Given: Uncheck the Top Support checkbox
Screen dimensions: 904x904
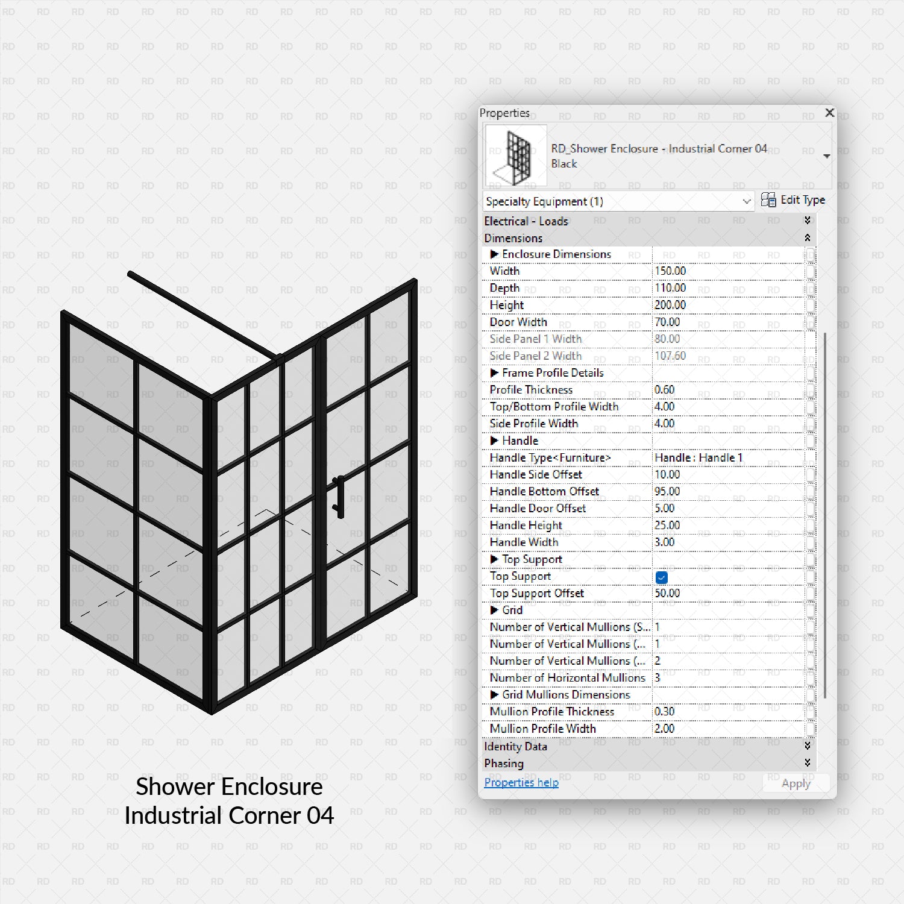Looking at the screenshot, I should pyautogui.click(x=662, y=577).
